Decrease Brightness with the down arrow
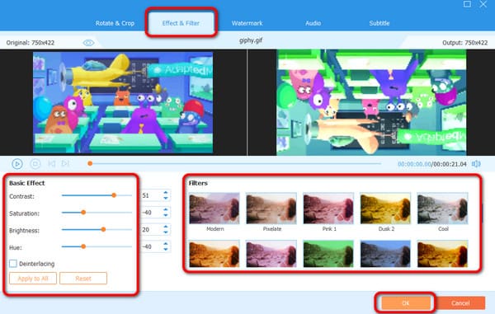Image resolution: width=495 pixels, height=314 pixels. click(x=166, y=232)
